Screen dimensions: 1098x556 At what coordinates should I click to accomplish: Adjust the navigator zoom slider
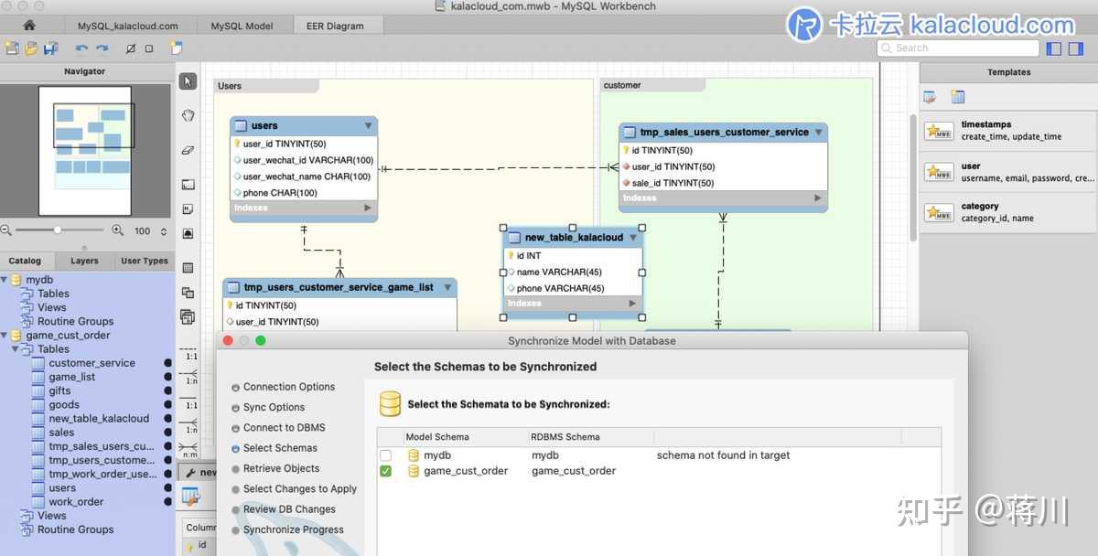[58, 230]
